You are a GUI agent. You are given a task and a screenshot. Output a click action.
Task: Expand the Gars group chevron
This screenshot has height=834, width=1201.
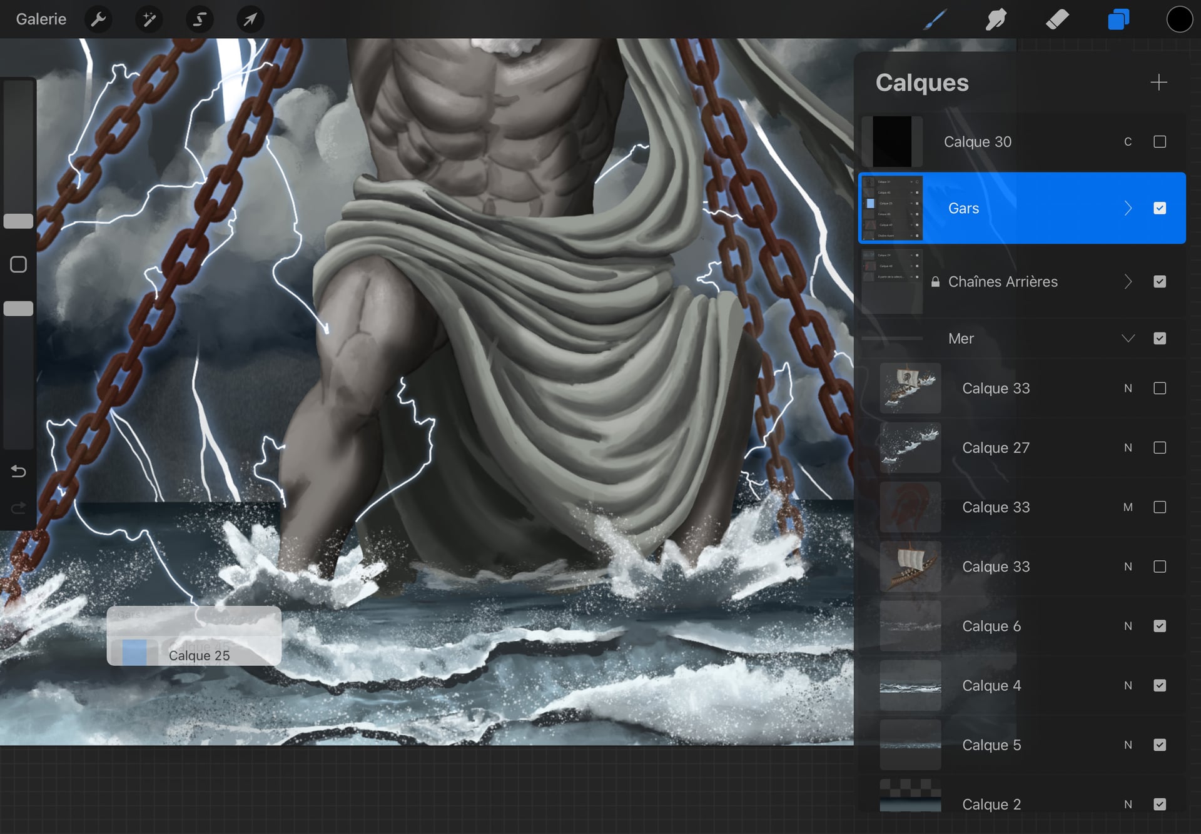pyautogui.click(x=1128, y=208)
